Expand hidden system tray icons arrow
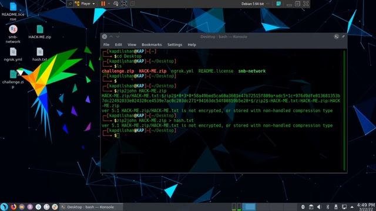The height and width of the screenshot is (211, 376). [352, 207]
